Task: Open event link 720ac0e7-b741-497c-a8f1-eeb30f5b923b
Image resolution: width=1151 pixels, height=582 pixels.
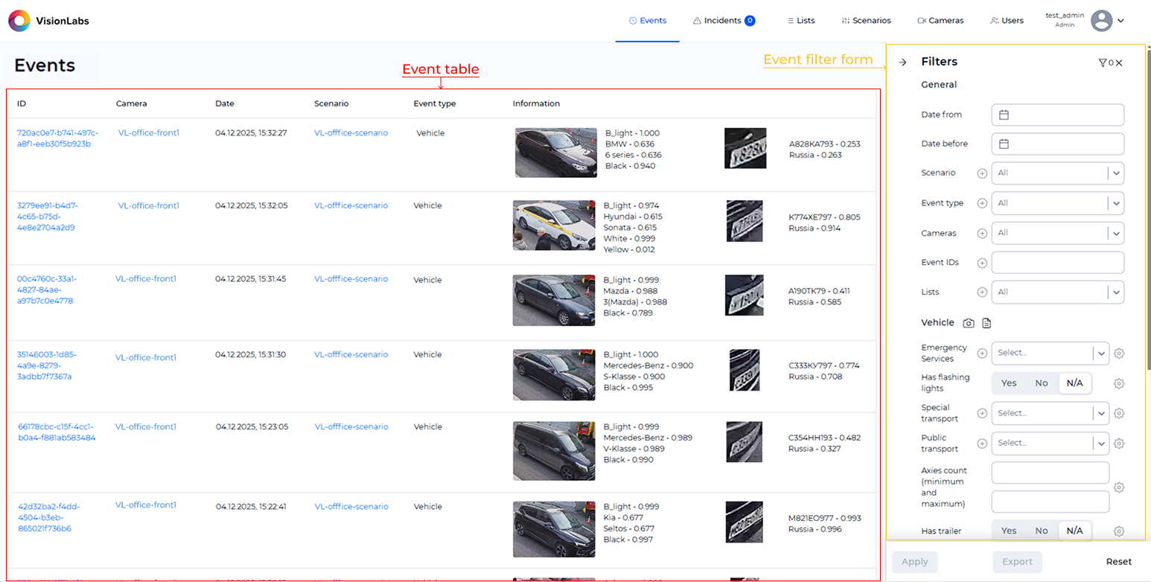Action: pyautogui.click(x=57, y=137)
